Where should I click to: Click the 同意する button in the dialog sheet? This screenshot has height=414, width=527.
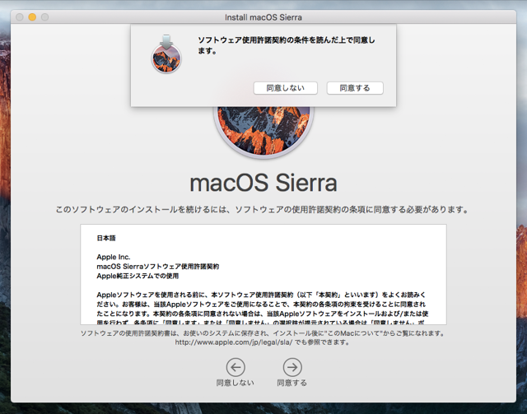[355, 88]
